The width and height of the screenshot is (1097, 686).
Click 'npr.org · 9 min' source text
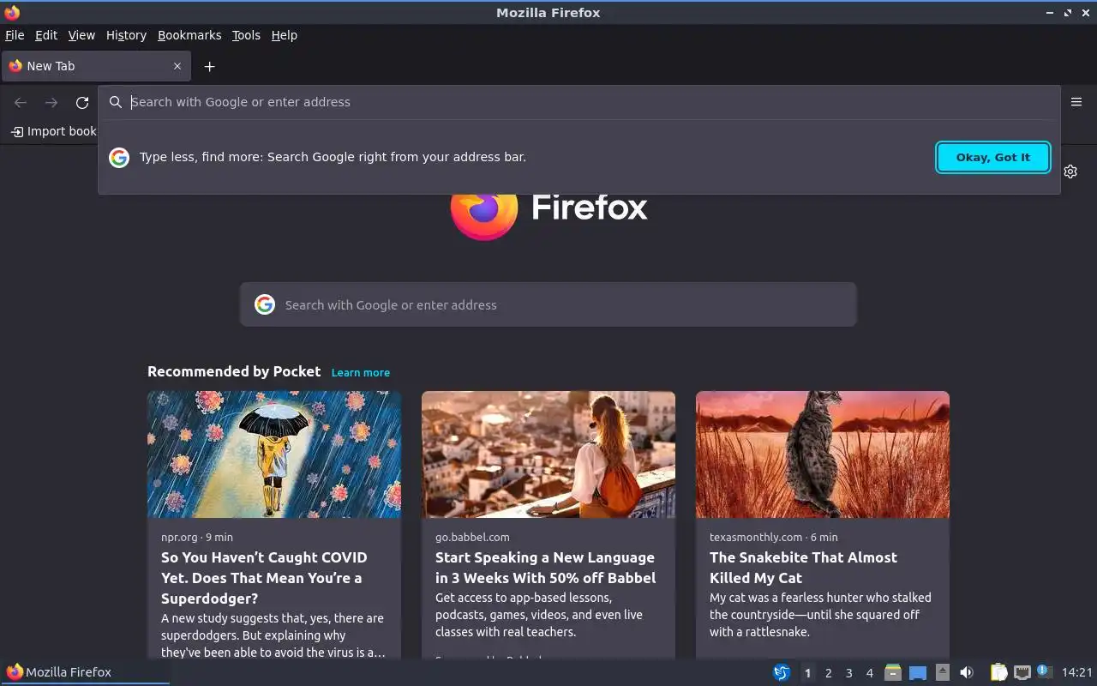tap(197, 537)
